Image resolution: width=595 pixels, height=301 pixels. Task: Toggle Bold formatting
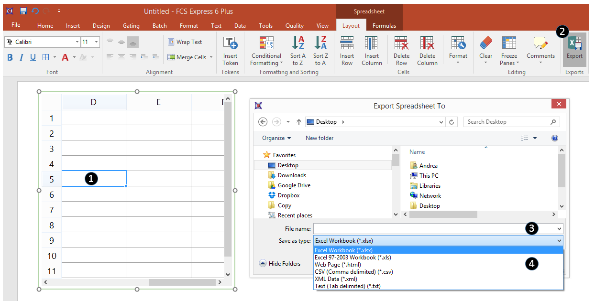pos(10,57)
